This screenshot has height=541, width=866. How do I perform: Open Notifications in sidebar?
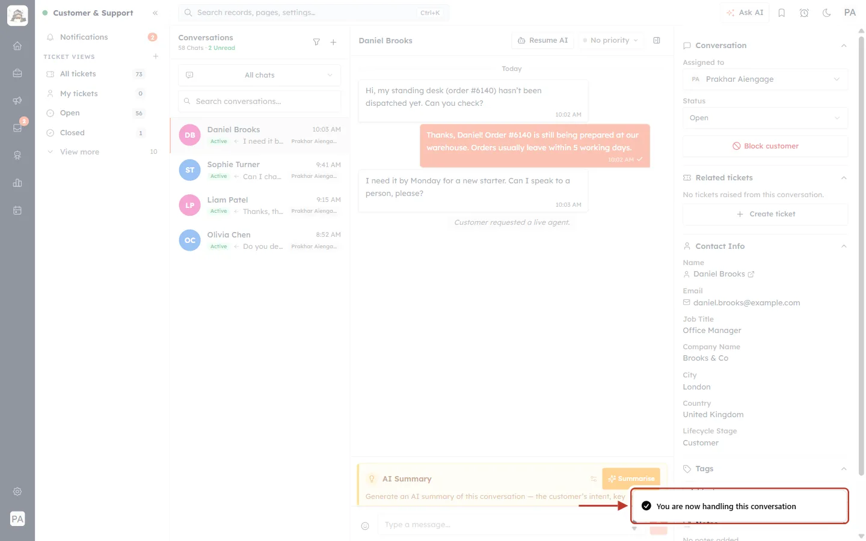tap(102, 37)
